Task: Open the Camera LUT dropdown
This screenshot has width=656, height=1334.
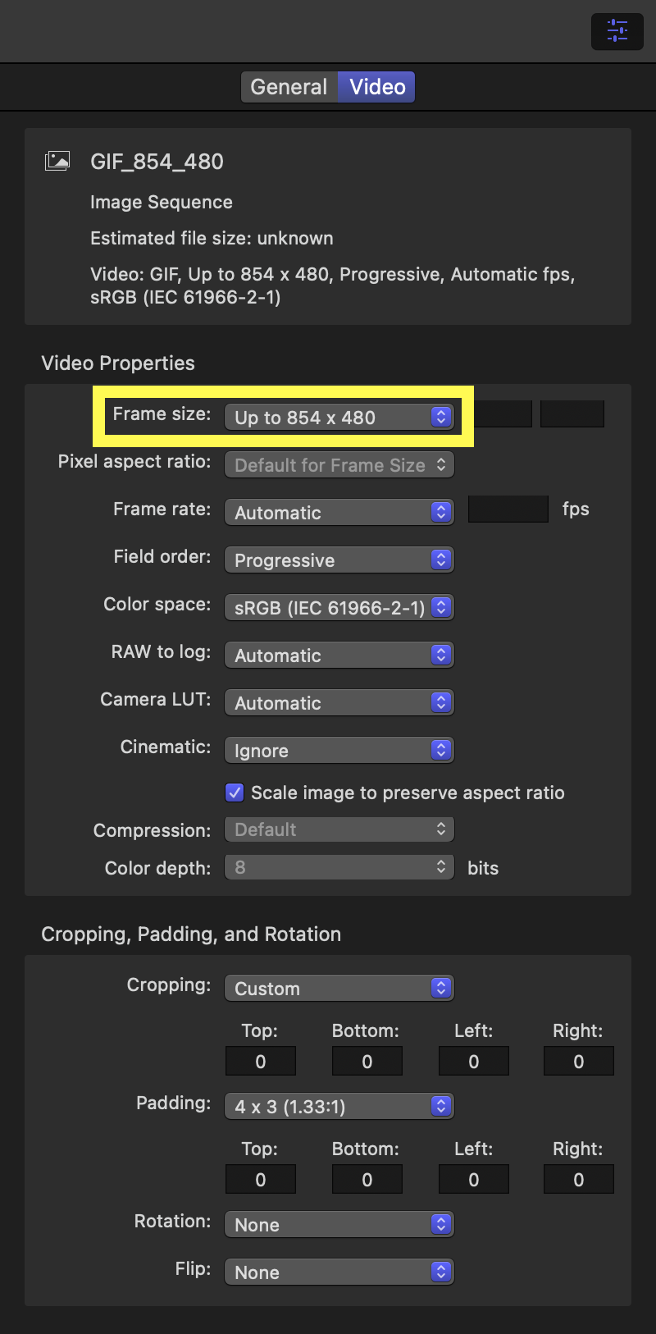Action: pyautogui.click(x=339, y=703)
